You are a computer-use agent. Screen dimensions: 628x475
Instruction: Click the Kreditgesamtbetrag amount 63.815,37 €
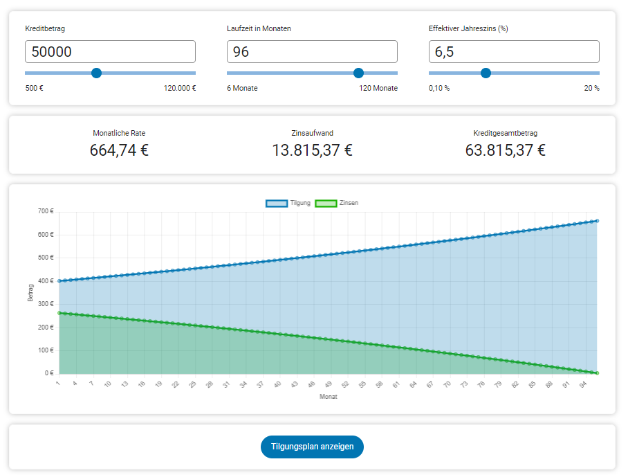pyautogui.click(x=505, y=150)
